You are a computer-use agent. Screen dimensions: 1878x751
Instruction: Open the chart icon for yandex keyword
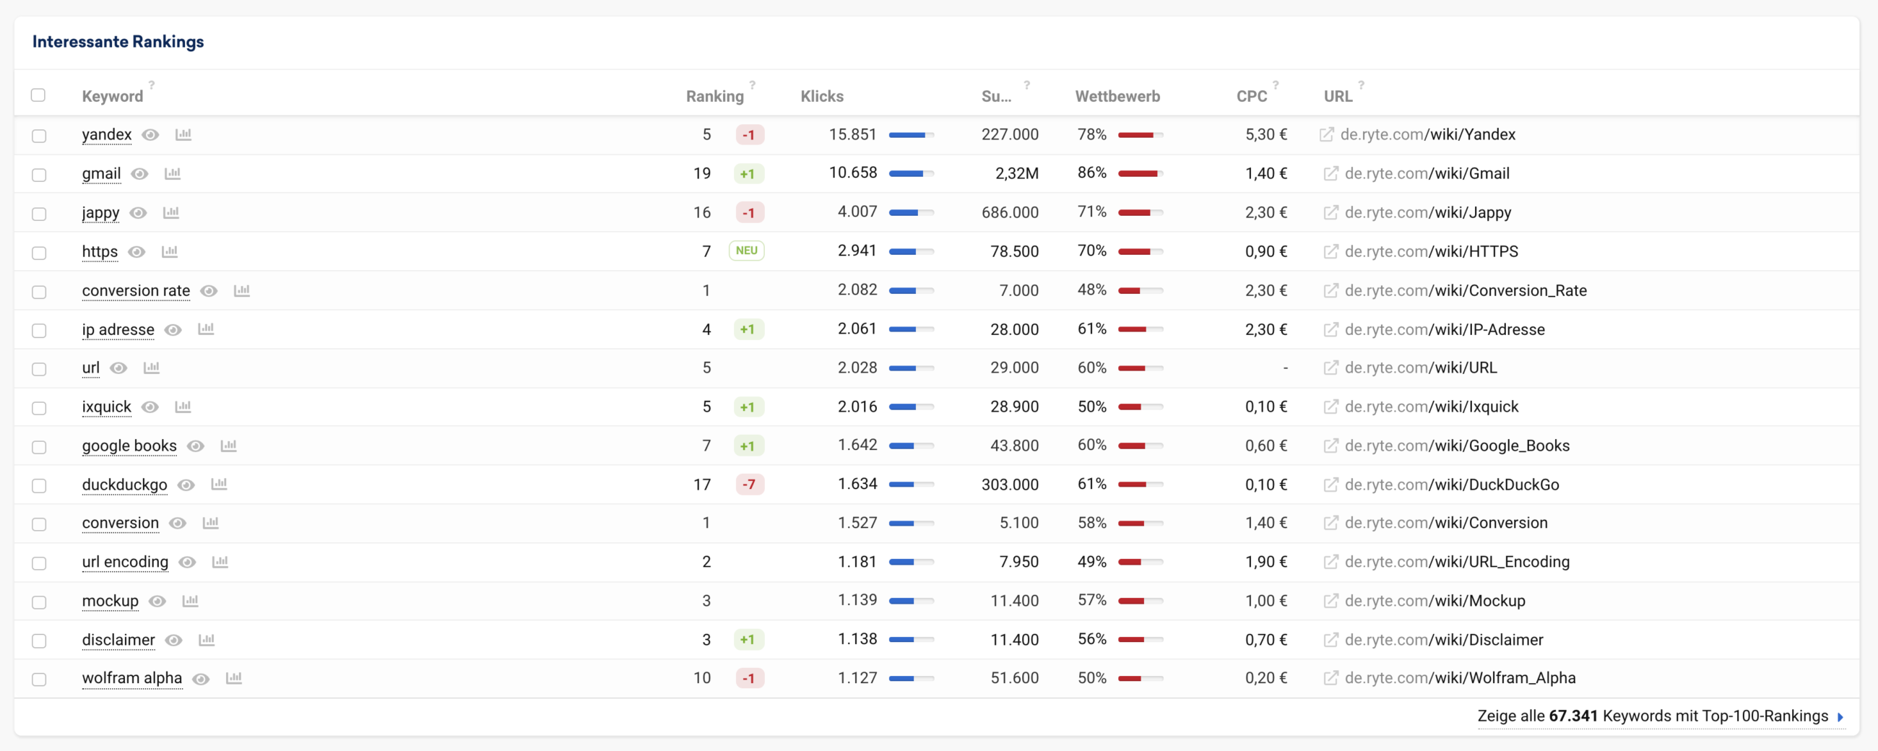(183, 134)
